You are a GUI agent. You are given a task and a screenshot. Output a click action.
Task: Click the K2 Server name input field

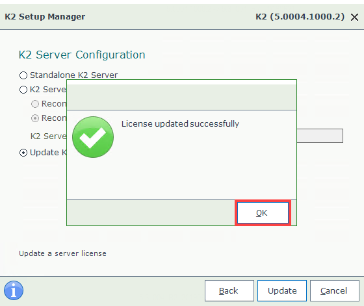(320, 136)
